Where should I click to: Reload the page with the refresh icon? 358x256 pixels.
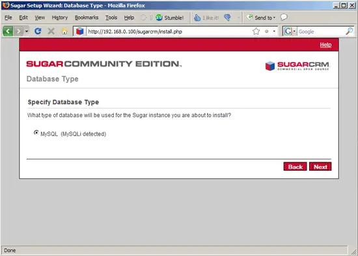[x=38, y=31]
